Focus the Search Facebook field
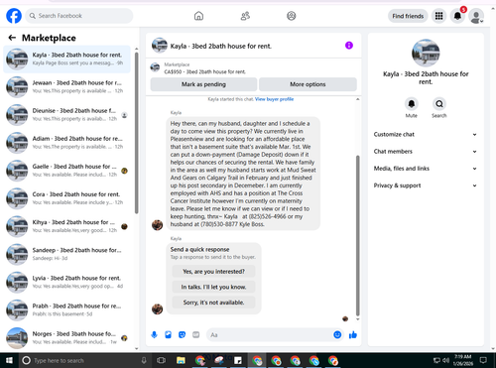Screen dimensions: 496x368 [x=79, y=16]
